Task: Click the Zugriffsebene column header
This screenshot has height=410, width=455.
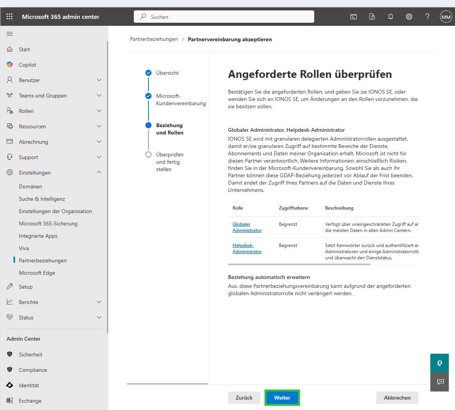Action: pos(293,208)
